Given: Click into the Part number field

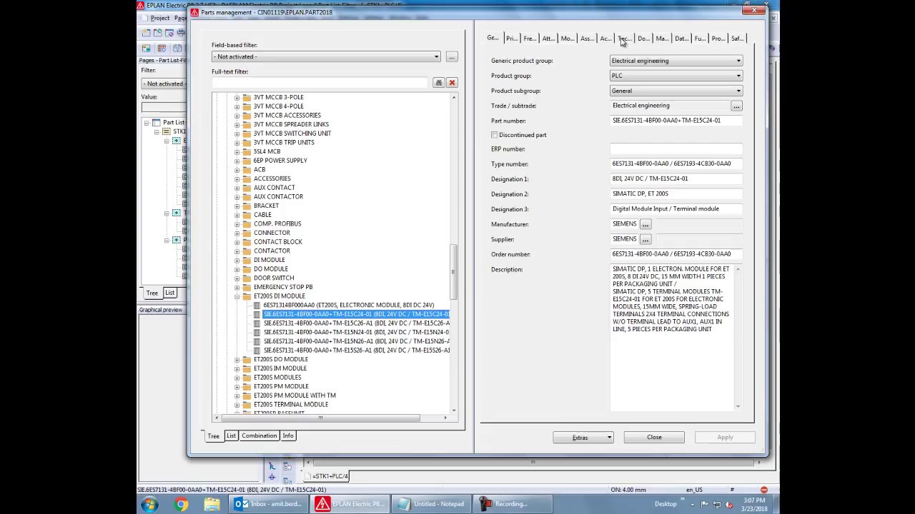Looking at the screenshot, I should pos(676,121).
